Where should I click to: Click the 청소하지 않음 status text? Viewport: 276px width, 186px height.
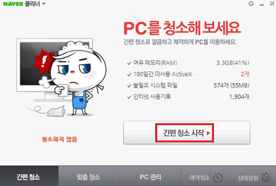point(59,139)
